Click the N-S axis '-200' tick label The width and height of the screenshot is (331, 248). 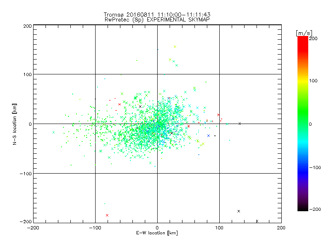(x=26, y=222)
